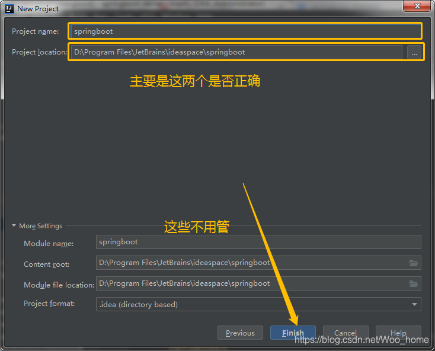Browse for module file location folder icon
Screen dimensions: 435x351
pos(413,283)
